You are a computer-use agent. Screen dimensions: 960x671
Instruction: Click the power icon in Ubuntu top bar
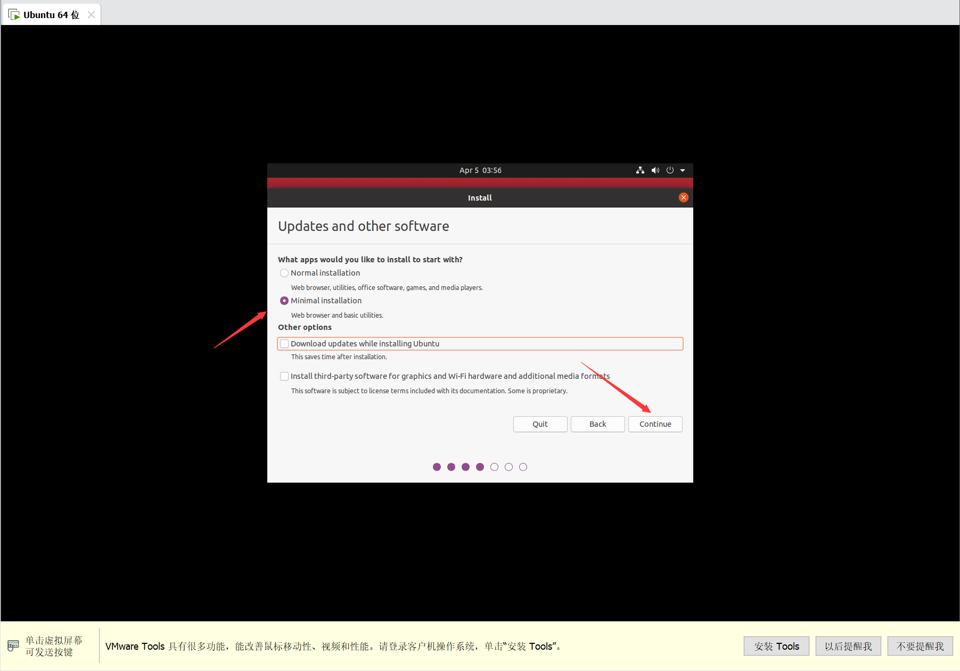click(x=670, y=170)
